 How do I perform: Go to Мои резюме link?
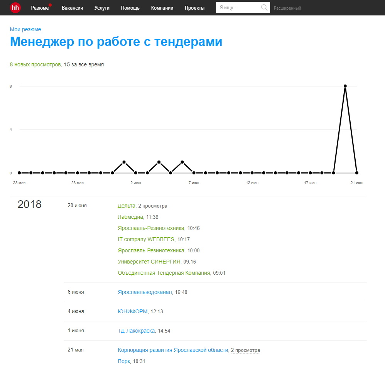25,29
